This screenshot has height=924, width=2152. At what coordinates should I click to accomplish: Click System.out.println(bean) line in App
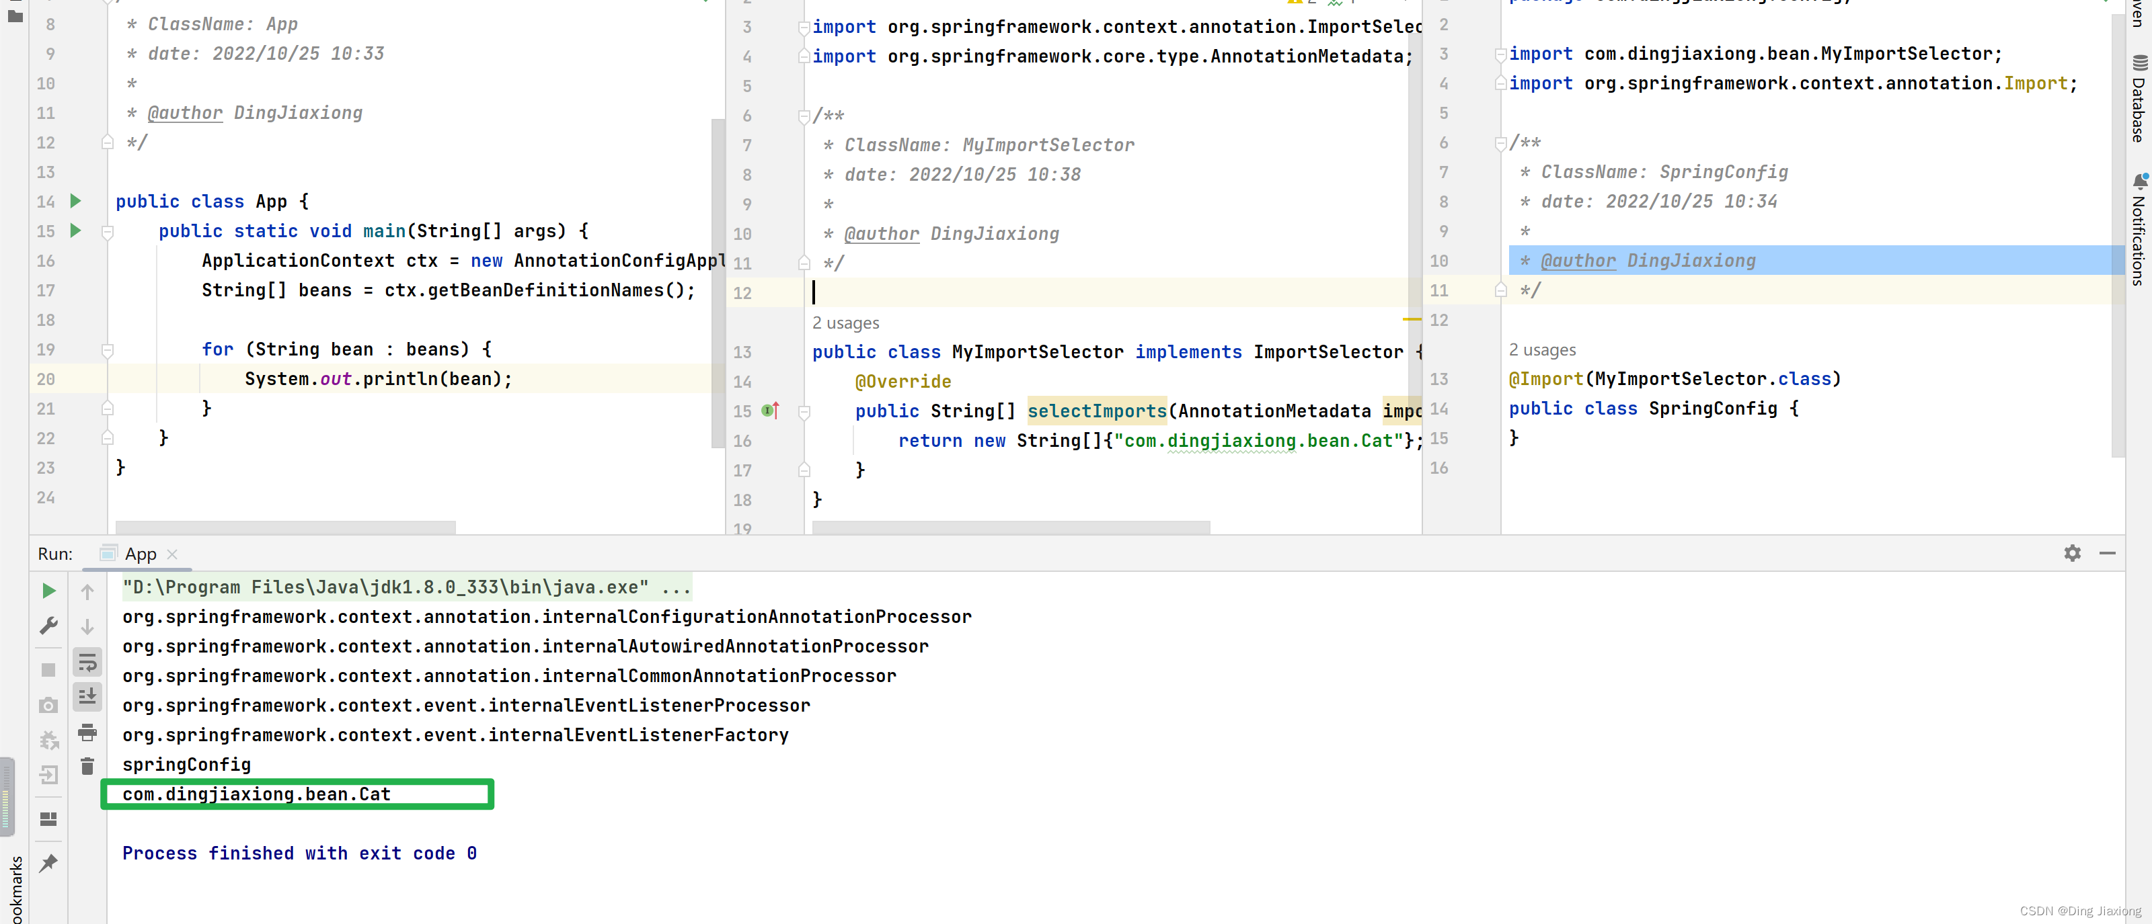pyautogui.click(x=377, y=379)
